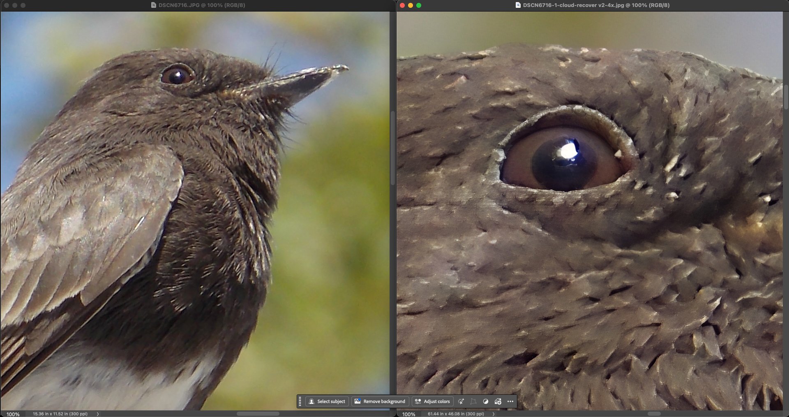
Task: Click the document icon beside DSCN6716.JPG title
Action: 154,5
